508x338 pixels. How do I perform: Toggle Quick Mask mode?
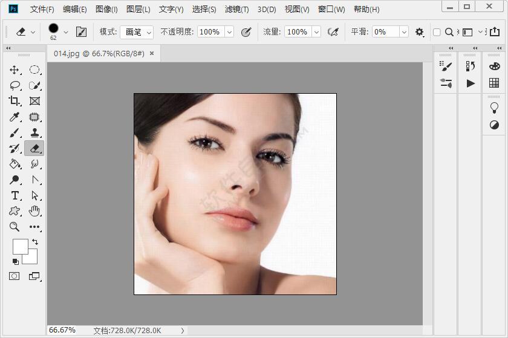tap(15, 276)
